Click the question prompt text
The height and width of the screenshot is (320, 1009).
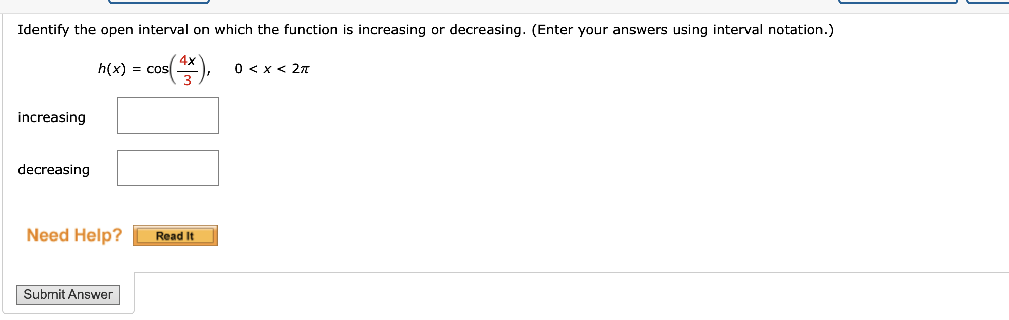[x=373, y=29]
